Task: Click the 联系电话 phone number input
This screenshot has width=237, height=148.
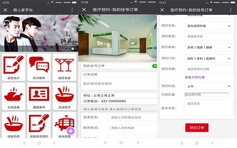Action: (x=133, y=128)
